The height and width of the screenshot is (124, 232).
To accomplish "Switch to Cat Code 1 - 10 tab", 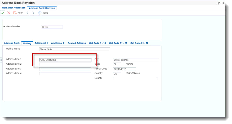I will [x=97, y=43].
